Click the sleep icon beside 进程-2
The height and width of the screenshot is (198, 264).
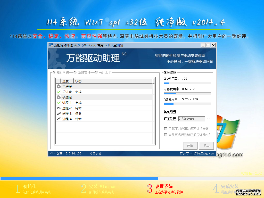coord(59,108)
